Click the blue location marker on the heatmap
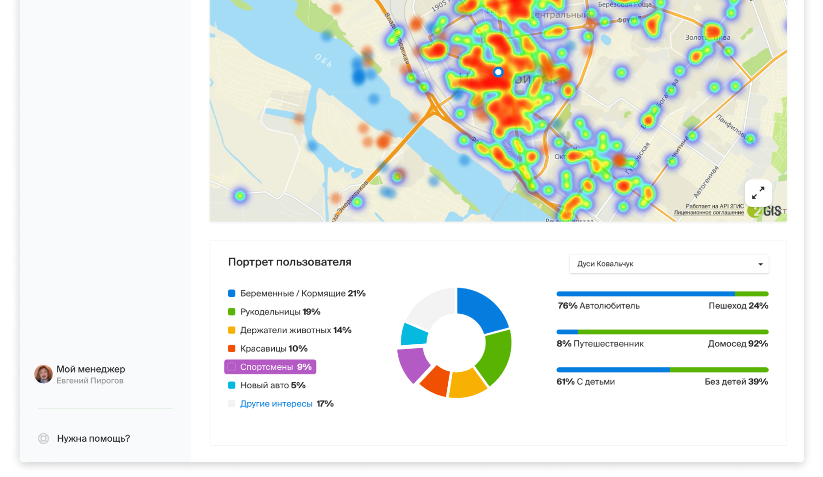The image size is (823, 477). [x=498, y=72]
